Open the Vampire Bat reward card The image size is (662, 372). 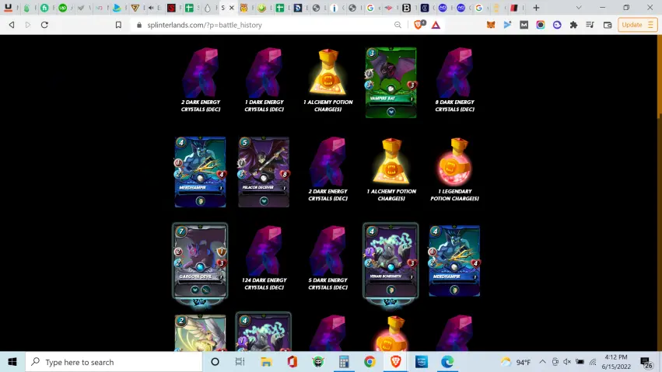coord(391,82)
